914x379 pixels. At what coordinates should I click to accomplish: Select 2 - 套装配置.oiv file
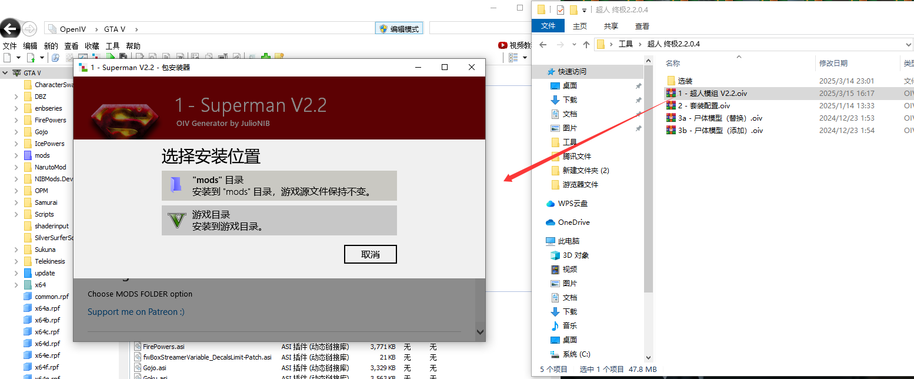coord(698,106)
